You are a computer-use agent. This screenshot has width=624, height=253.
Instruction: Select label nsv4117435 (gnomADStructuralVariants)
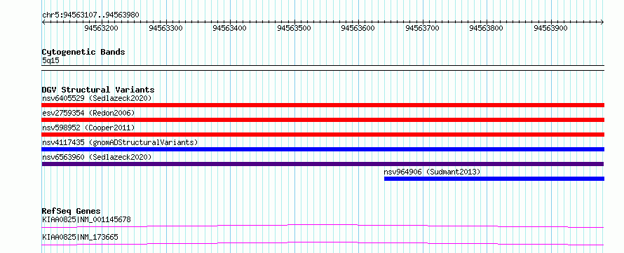pos(120,142)
